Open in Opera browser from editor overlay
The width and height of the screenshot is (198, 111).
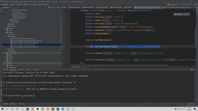tap(183, 14)
